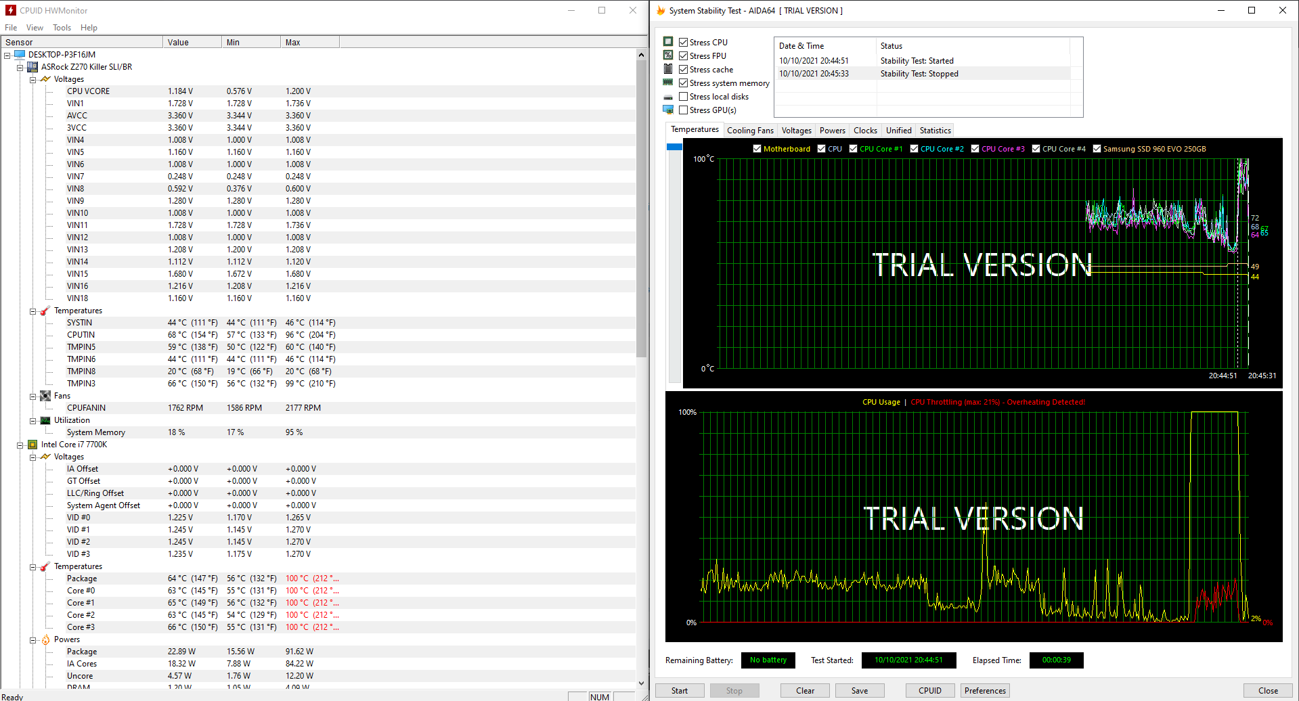Collapse the DESKTOP-P3F16JM tree node
1299x701 pixels.
7,55
